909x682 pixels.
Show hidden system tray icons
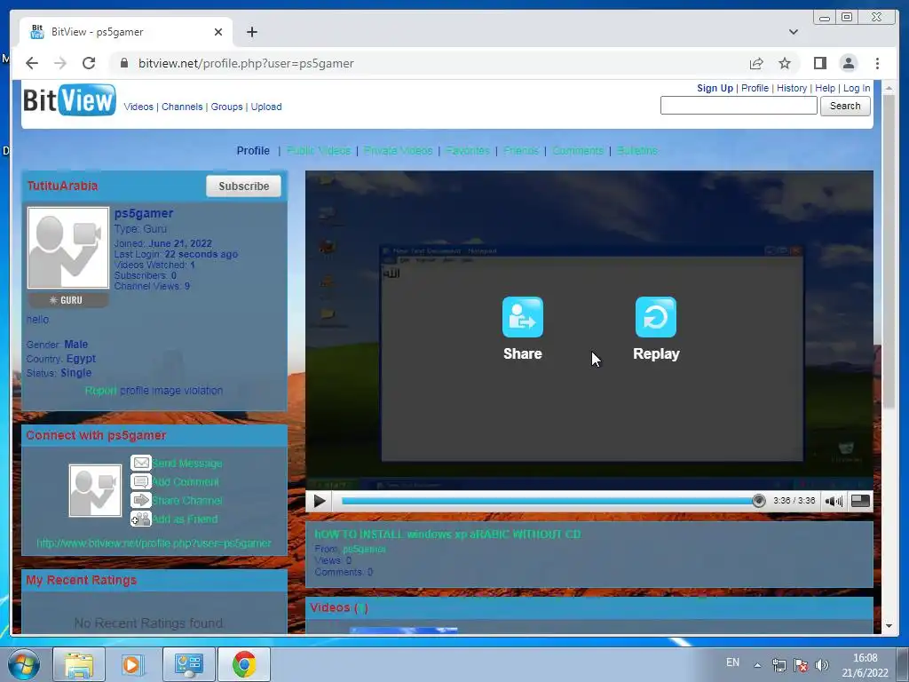(757, 665)
